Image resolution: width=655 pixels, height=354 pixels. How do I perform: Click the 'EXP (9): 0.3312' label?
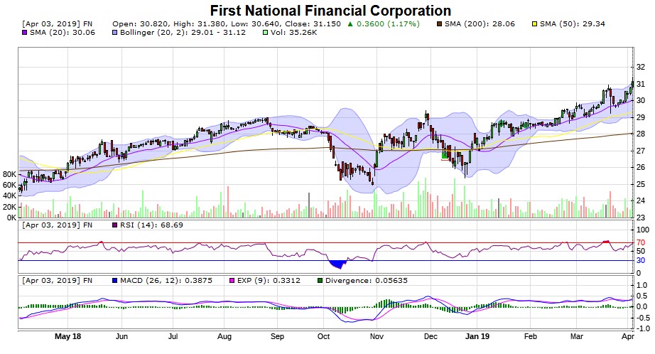pyautogui.click(x=269, y=281)
